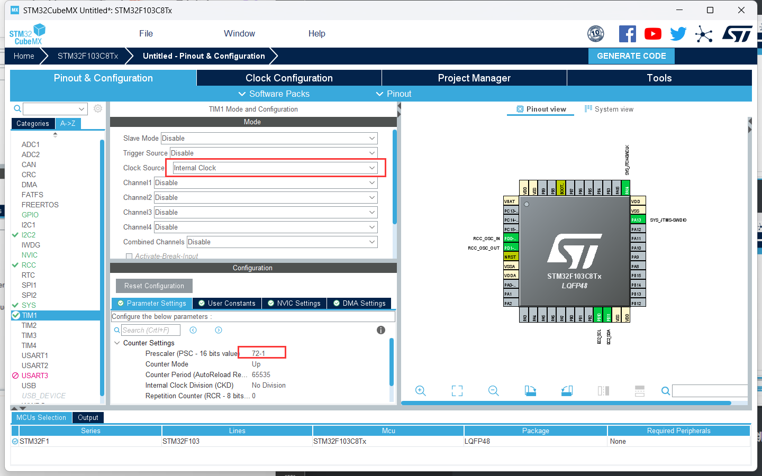Rotate the chip counterclockwise icon
Image resolution: width=762 pixels, height=476 pixels.
tap(567, 391)
